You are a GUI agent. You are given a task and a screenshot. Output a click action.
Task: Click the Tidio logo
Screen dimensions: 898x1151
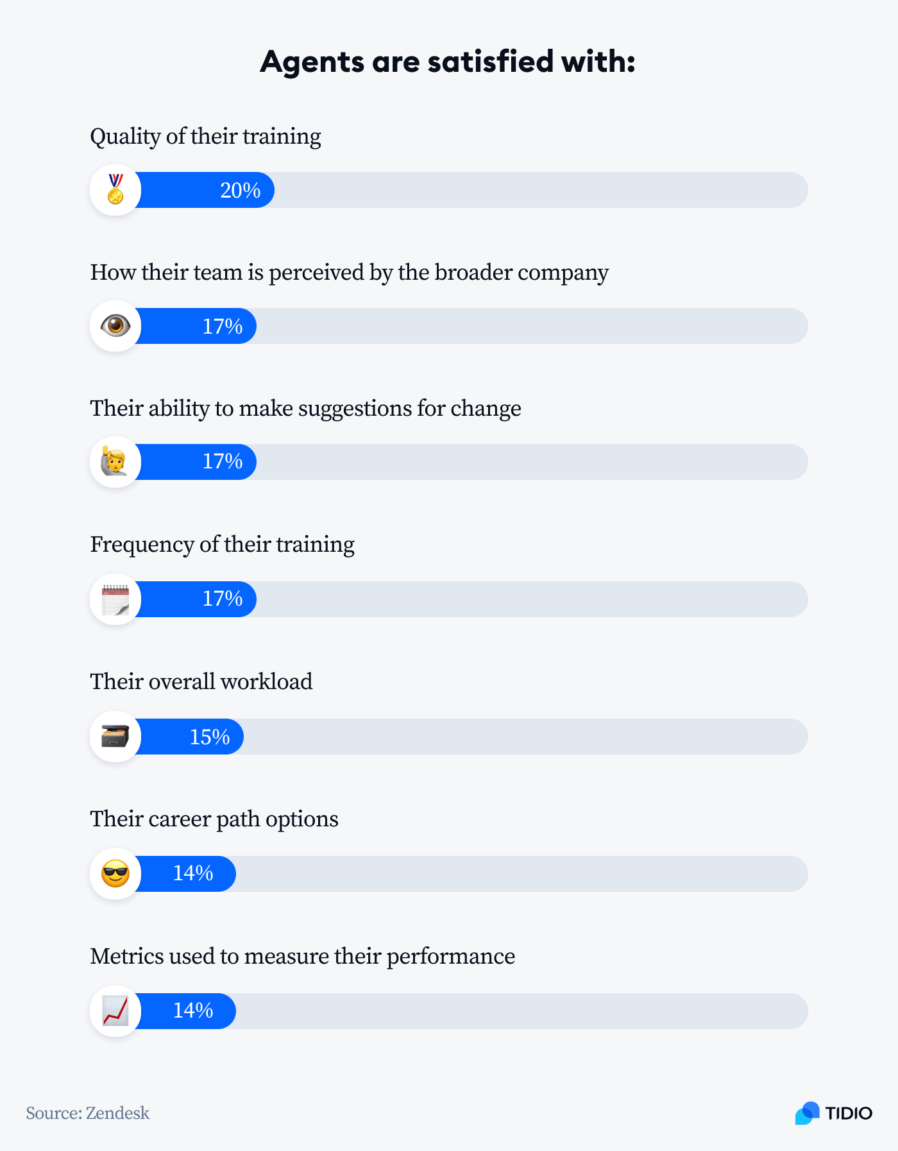coord(834,1113)
